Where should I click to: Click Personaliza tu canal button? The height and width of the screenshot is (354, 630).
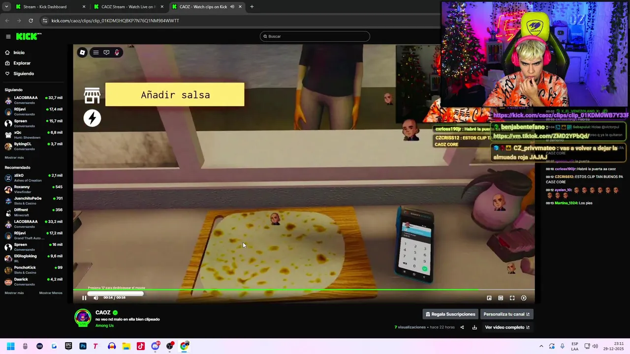(x=506, y=314)
